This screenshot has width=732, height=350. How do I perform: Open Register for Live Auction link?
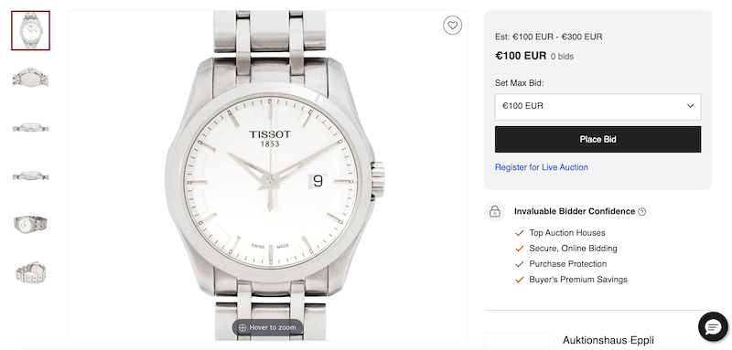542,167
